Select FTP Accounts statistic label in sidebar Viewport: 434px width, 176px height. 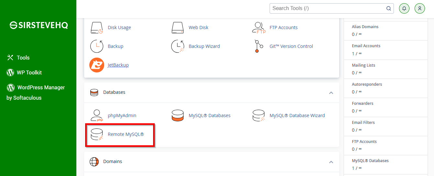click(x=364, y=141)
